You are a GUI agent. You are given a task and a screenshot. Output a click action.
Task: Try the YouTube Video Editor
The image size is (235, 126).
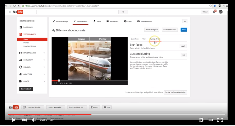pyautogui.click(x=175, y=92)
